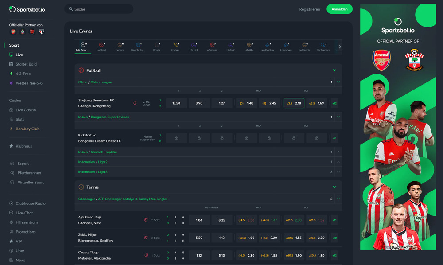This screenshot has width=443, height=265.
Task: Expand the Santosh Trophäe league
Action: tap(338, 152)
